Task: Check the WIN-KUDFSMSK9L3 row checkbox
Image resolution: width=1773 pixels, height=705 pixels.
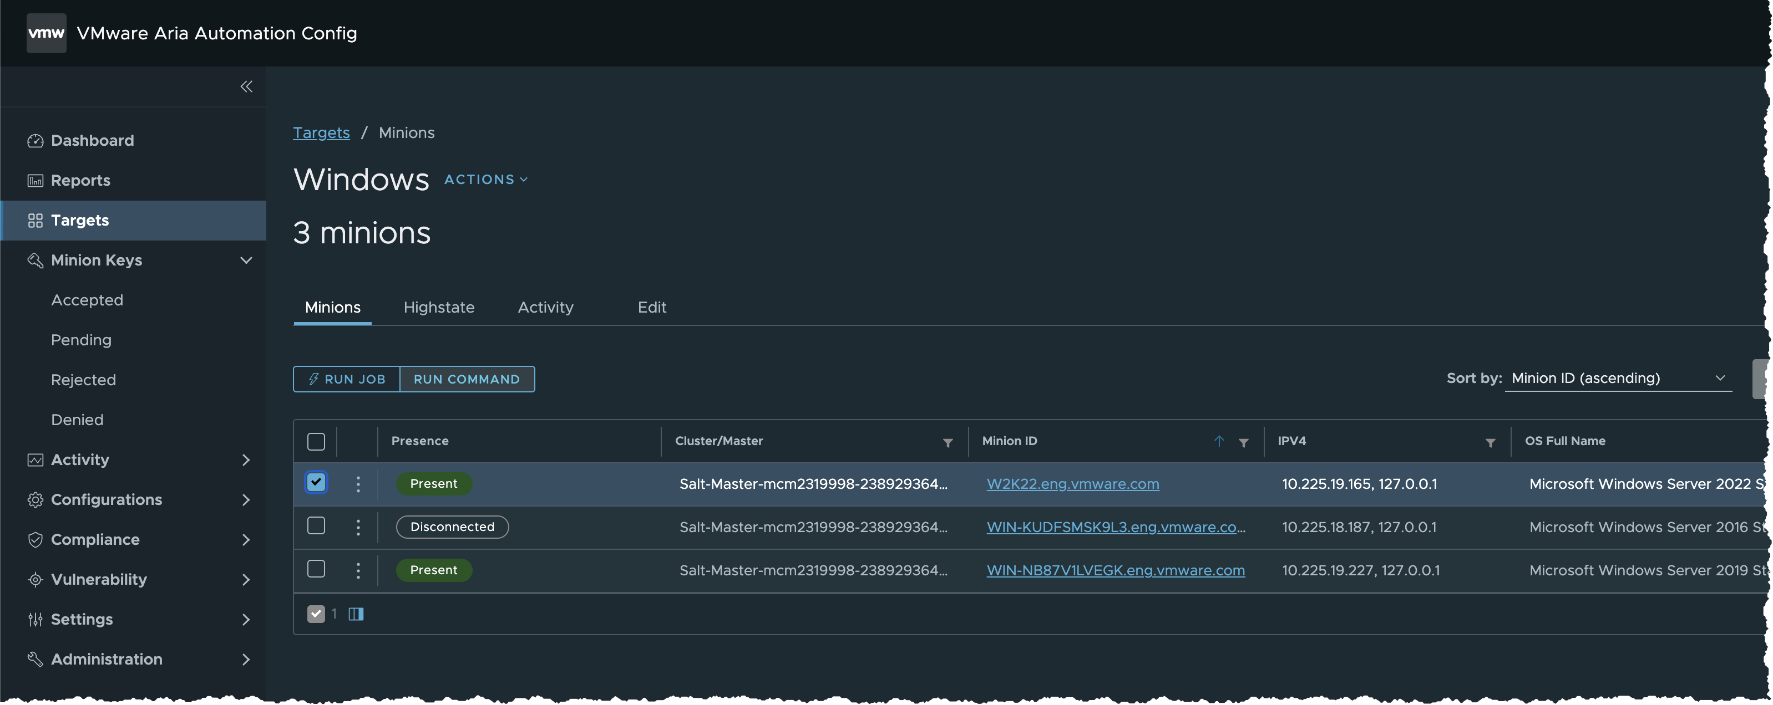Action: click(x=316, y=525)
